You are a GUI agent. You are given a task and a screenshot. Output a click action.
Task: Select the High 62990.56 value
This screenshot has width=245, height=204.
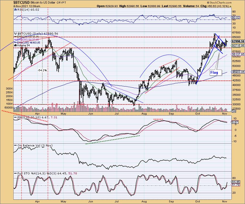[x=129, y=6]
